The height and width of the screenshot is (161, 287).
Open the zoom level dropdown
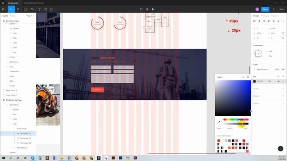tap(282, 9)
